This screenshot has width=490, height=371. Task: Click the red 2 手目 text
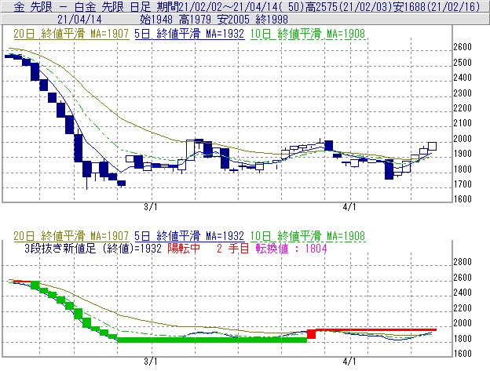[x=232, y=249]
